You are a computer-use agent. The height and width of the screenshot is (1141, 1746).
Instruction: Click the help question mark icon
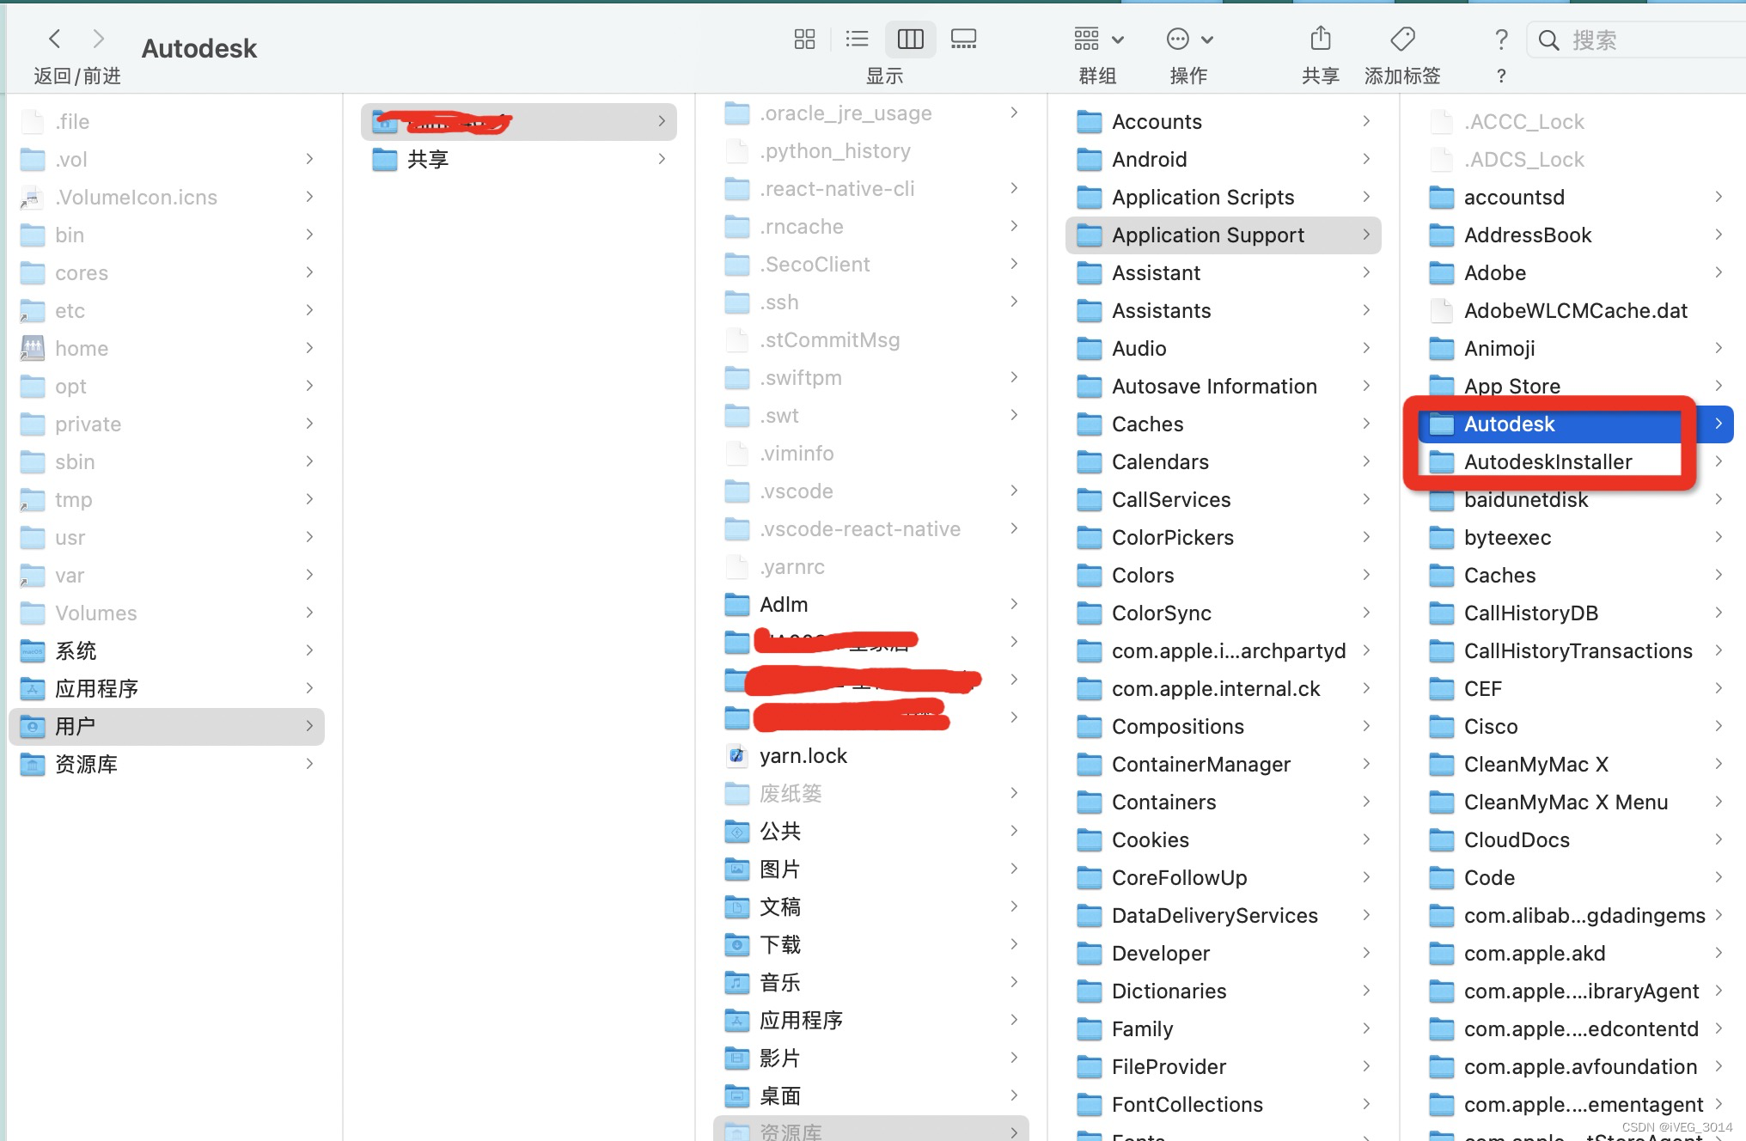pos(1500,39)
